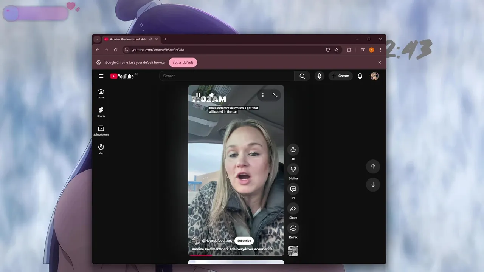The width and height of the screenshot is (484, 272).
Task: Open the @Houseofcourtney channel link
Action: 217,241
